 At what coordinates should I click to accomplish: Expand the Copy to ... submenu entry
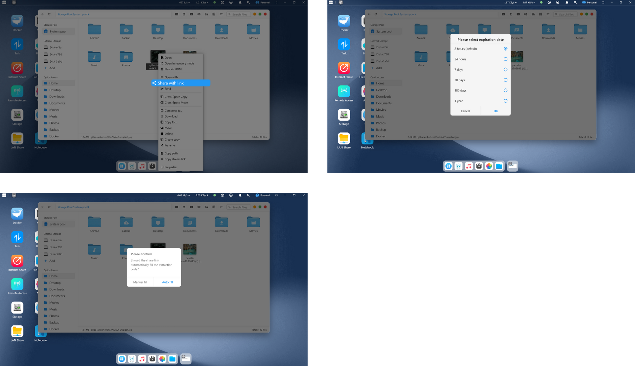point(171,122)
